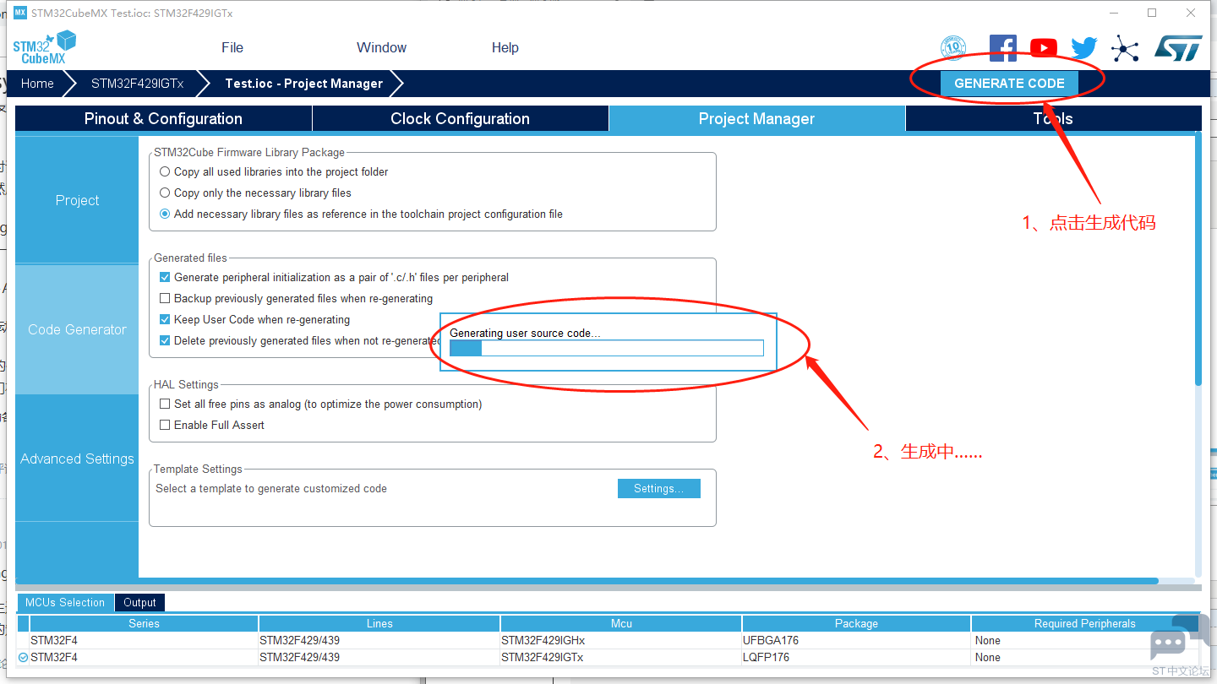Click the STM32F429/439 cell in the STM32F429IGTx row
The image size is (1217, 684).
tap(379, 657)
